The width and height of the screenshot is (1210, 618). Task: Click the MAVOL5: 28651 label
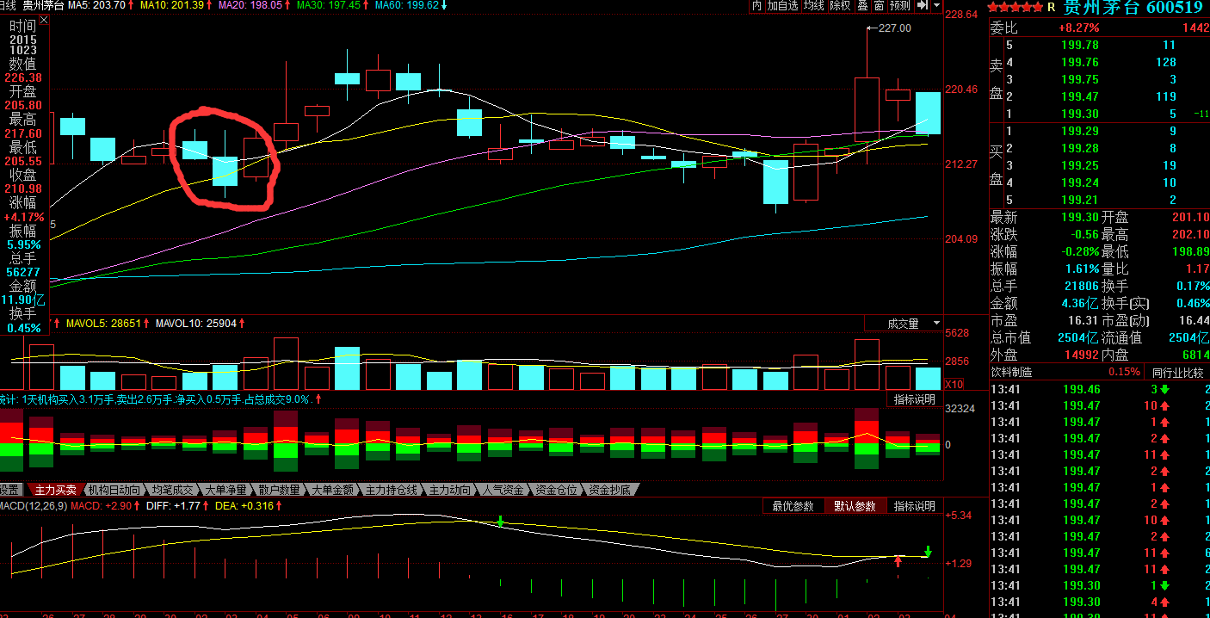[102, 324]
